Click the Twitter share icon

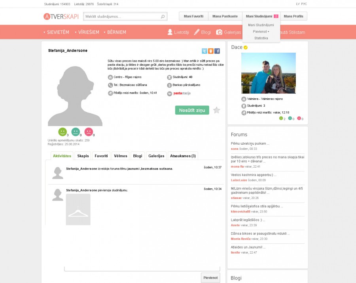pyautogui.click(x=205, y=51)
